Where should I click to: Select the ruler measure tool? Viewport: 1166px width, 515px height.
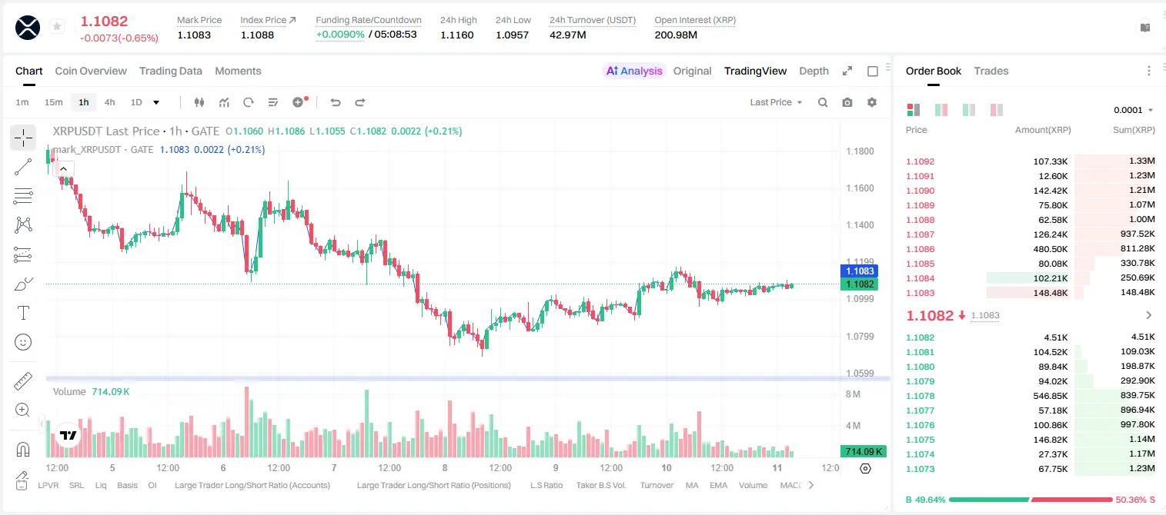pyautogui.click(x=23, y=381)
